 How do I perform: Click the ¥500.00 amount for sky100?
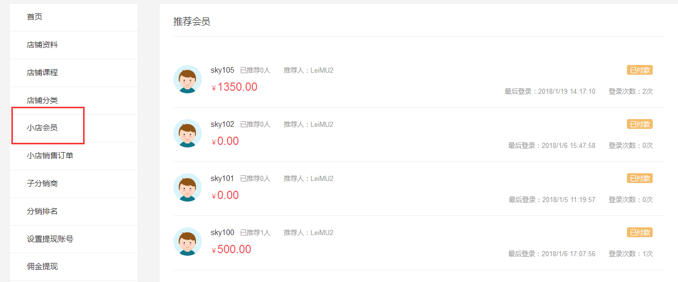point(232,250)
